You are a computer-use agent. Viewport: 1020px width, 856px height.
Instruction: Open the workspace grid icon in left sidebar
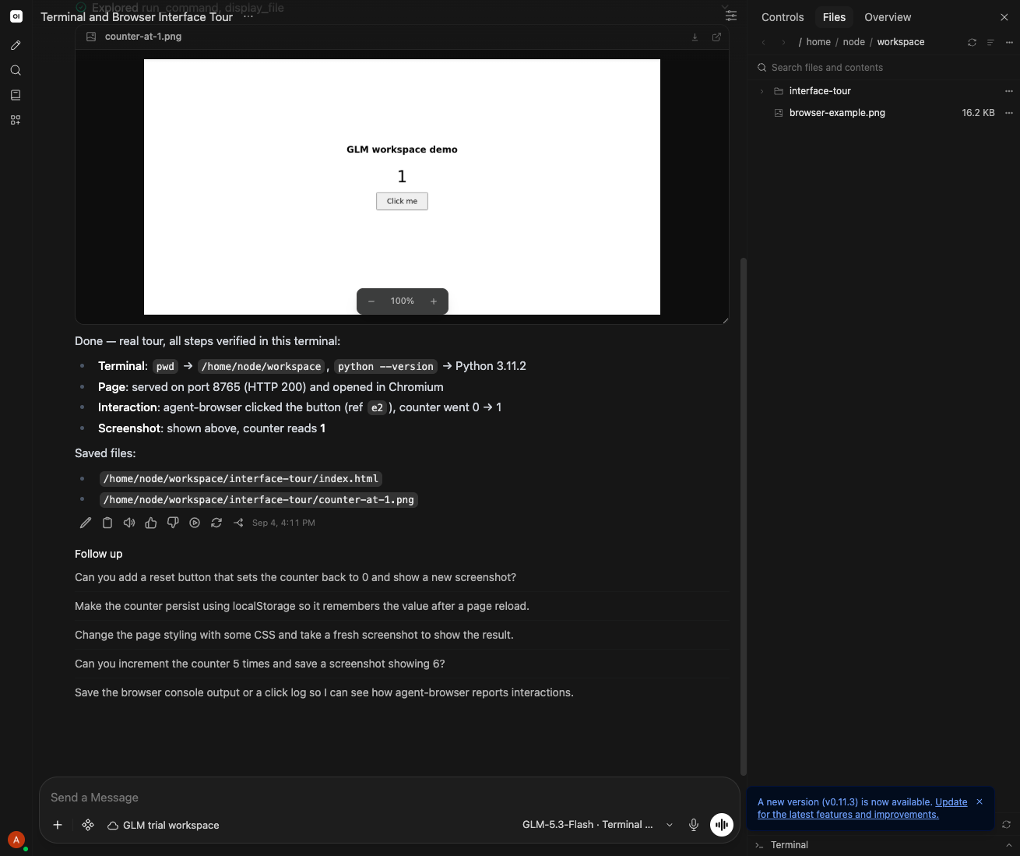point(16,120)
